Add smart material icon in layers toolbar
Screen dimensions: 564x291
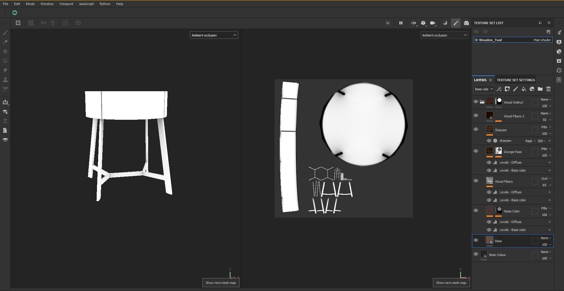coord(532,89)
